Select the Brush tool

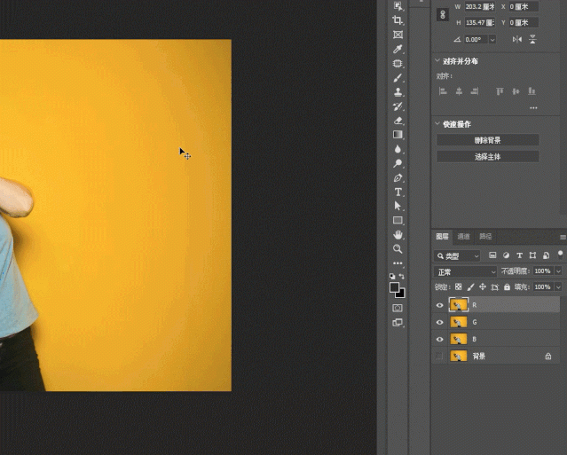398,78
